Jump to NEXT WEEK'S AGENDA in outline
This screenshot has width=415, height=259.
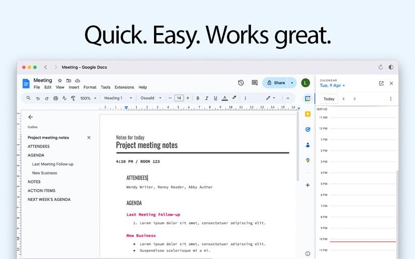point(49,199)
